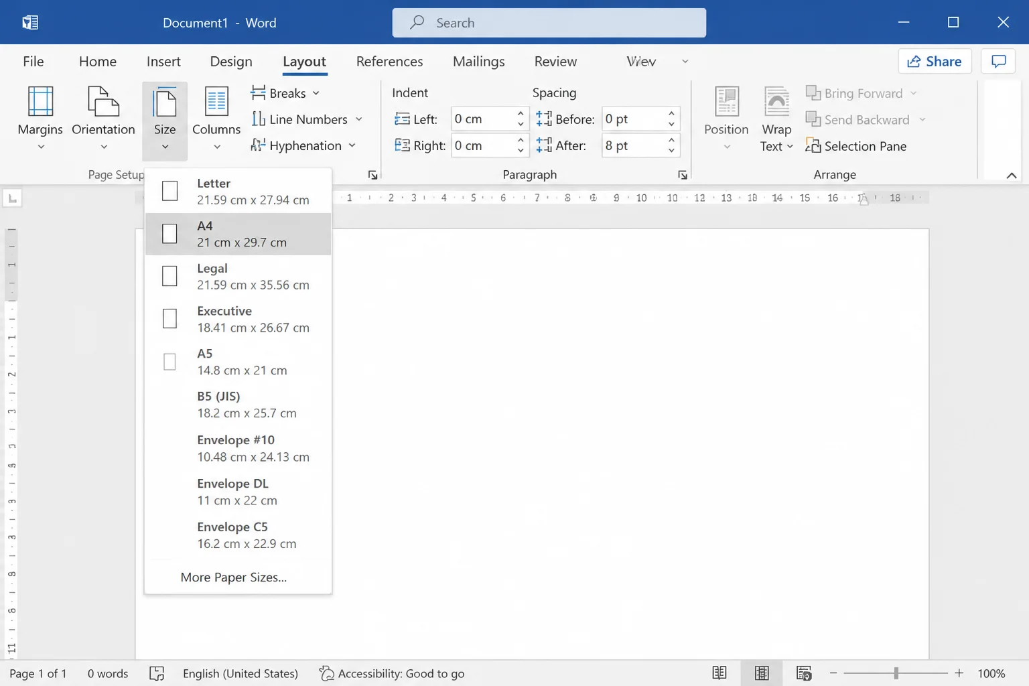Select B5 (JIS) paper size

click(x=238, y=405)
